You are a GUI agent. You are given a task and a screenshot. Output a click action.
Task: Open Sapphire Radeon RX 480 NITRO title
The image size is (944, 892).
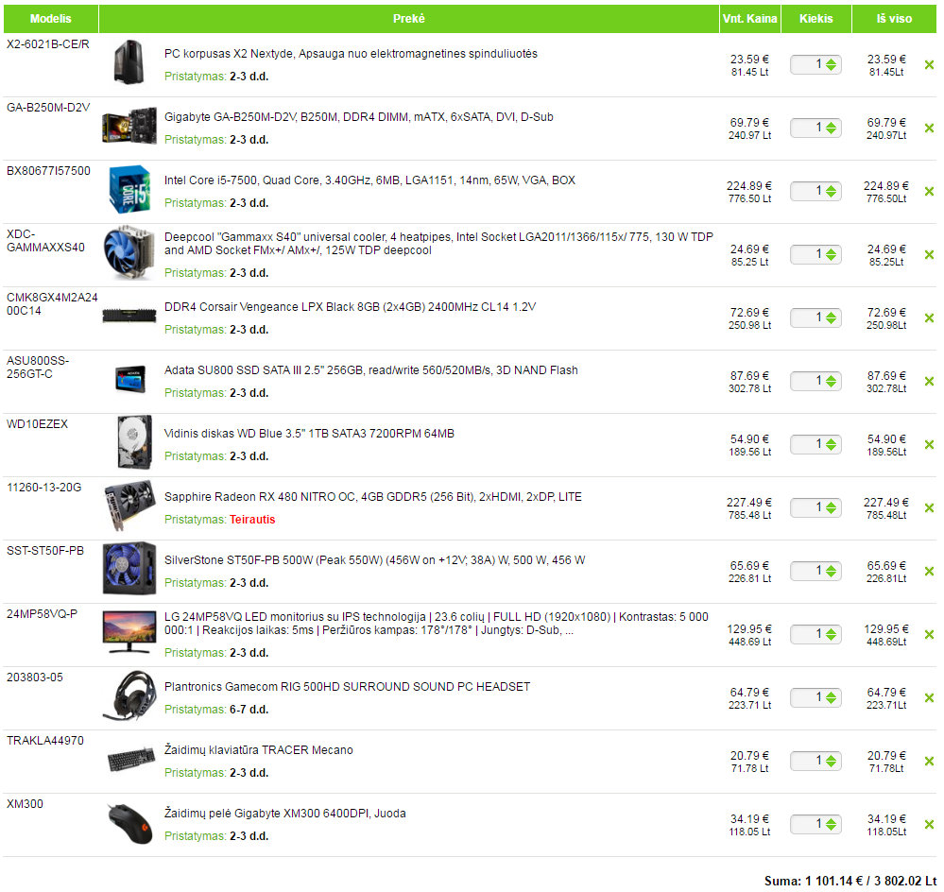coord(373,497)
